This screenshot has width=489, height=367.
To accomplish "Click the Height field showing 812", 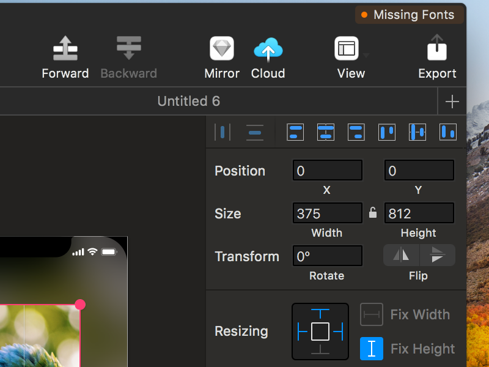I will [419, 213].
